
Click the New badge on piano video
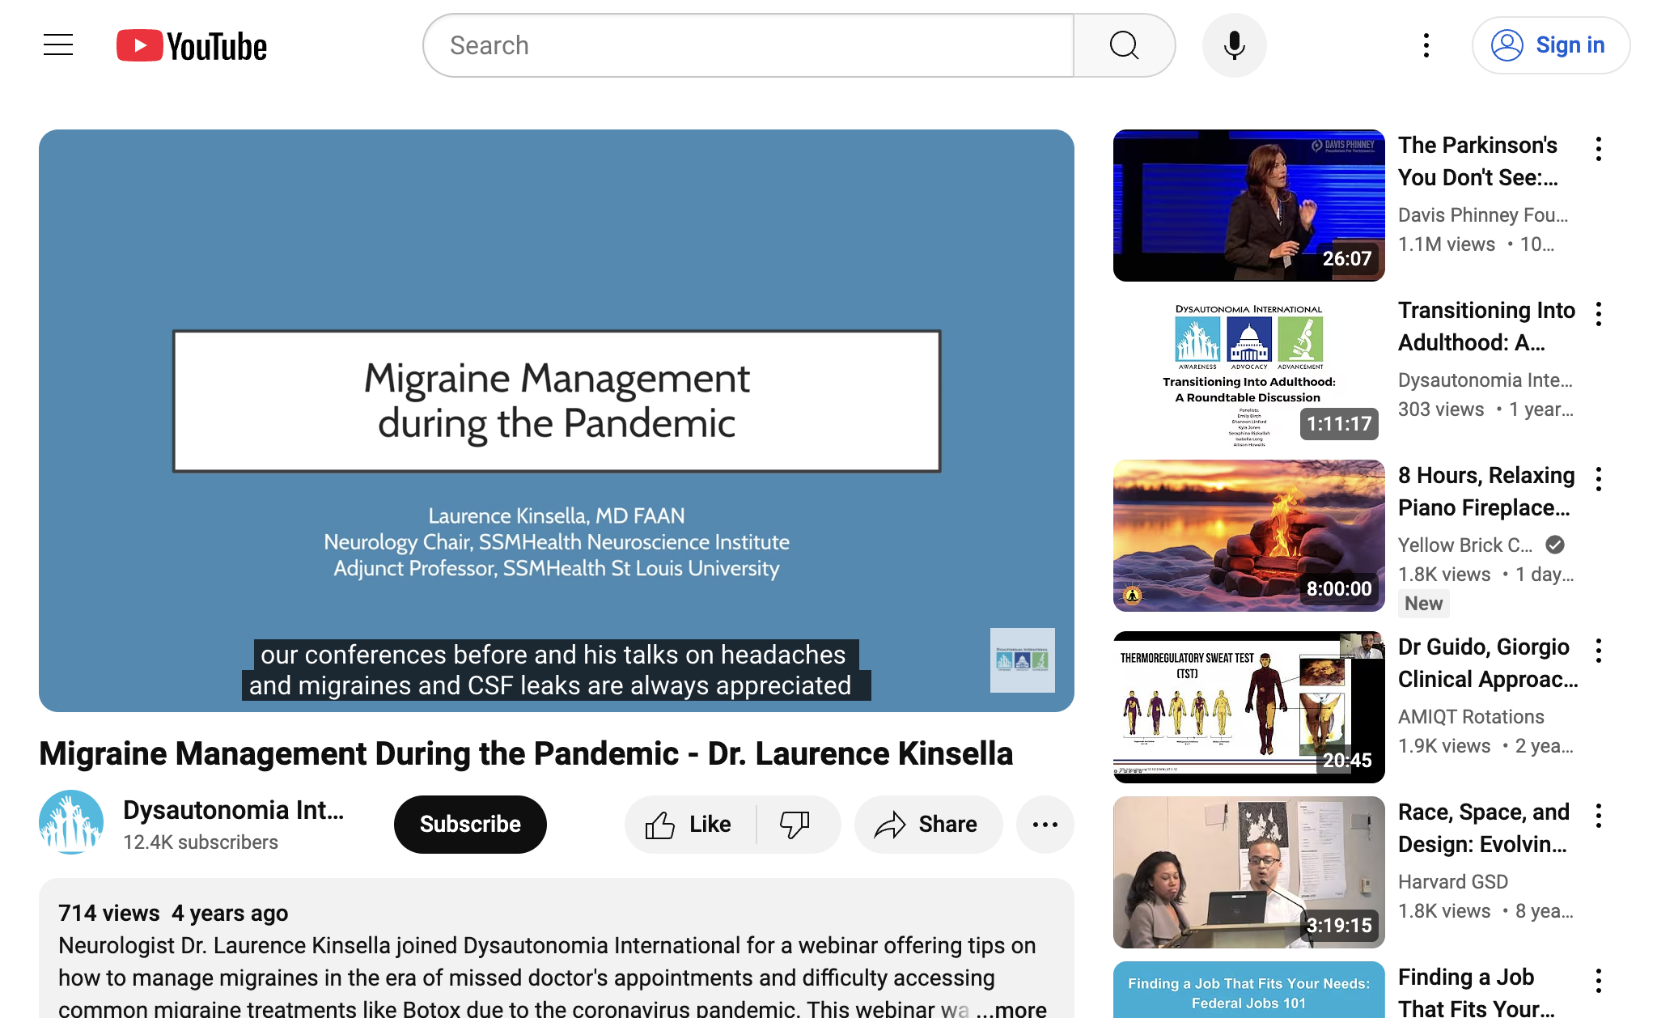pyautogui.click(x=1423, y=604)
